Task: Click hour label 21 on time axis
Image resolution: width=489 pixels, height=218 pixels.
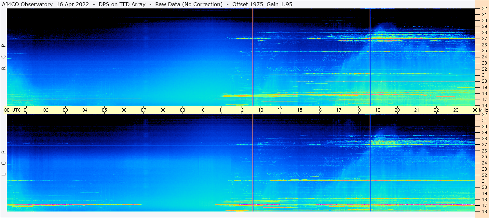Action: pos(417,110)
